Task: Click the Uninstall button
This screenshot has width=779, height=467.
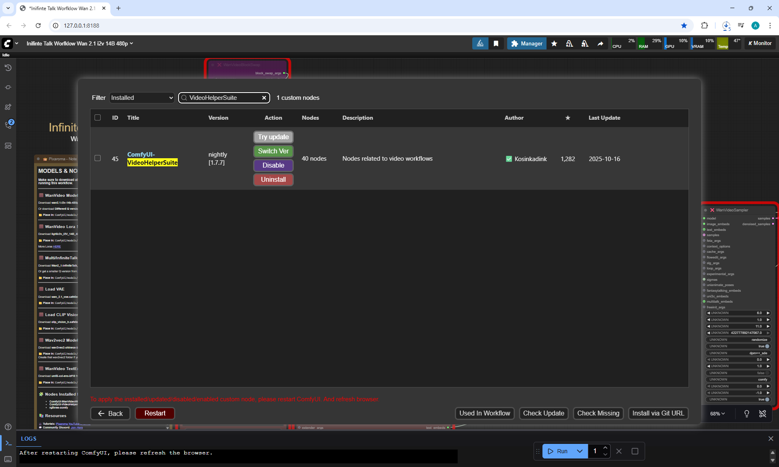Action: coord(273,179)
